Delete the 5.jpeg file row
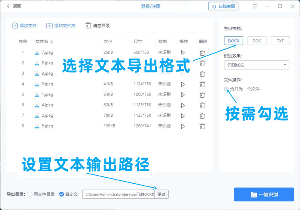The height and width of the screenshot is (210, 300). 202,126
